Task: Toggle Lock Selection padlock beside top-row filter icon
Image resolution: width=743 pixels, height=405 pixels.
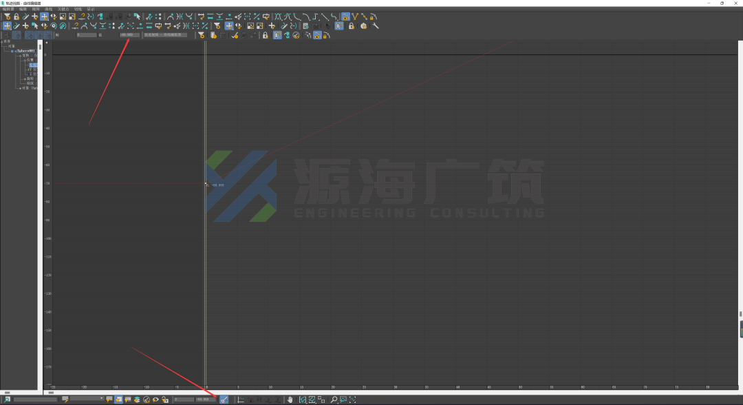Action: click(x=17, y=17)
